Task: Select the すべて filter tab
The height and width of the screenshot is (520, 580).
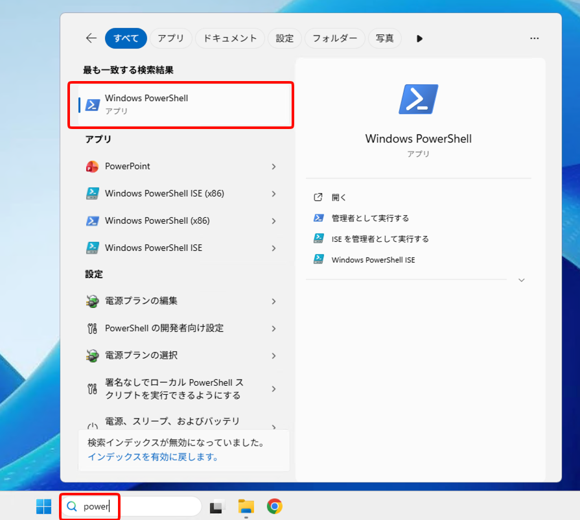Action: pos(126,38)
